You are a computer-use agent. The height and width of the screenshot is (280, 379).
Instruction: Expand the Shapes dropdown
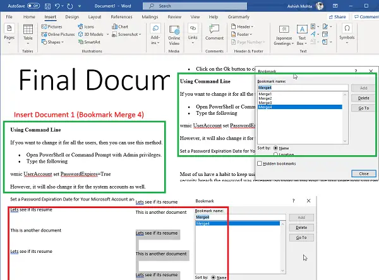pos(63,42)
